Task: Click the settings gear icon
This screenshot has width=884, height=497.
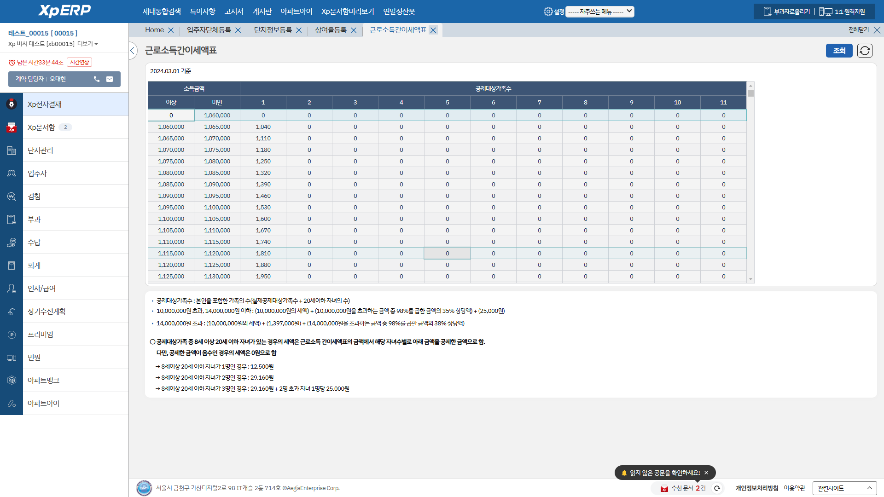Action: pyautogui.click(x=548, y=12)
